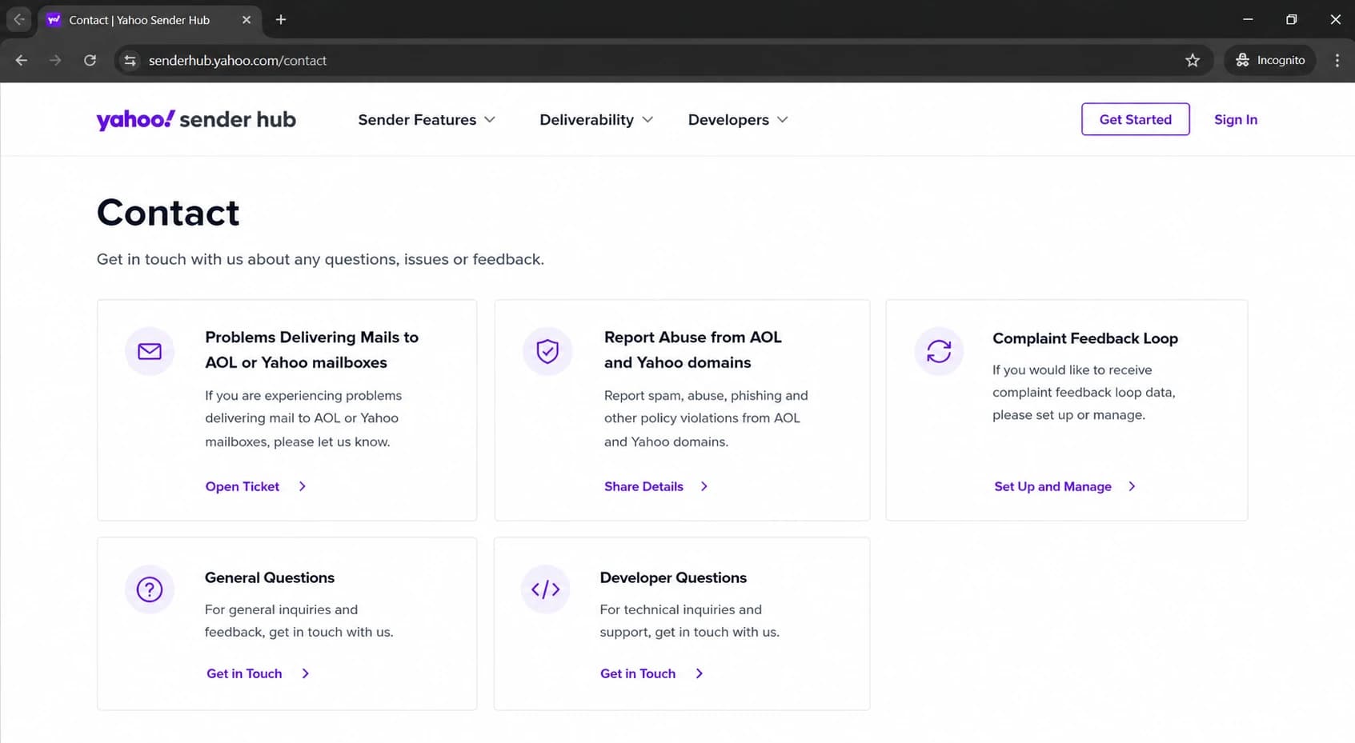Image resolution: width=1355 pixels, height=743 pixels.
Task: Reload the page with the refresh icon
Action: click(90, 60)
